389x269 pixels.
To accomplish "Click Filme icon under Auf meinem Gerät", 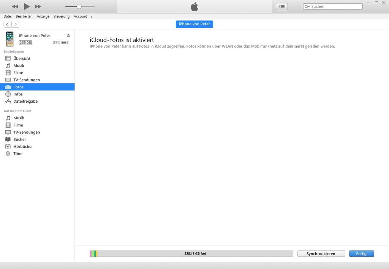I will (x=8, y=125).
